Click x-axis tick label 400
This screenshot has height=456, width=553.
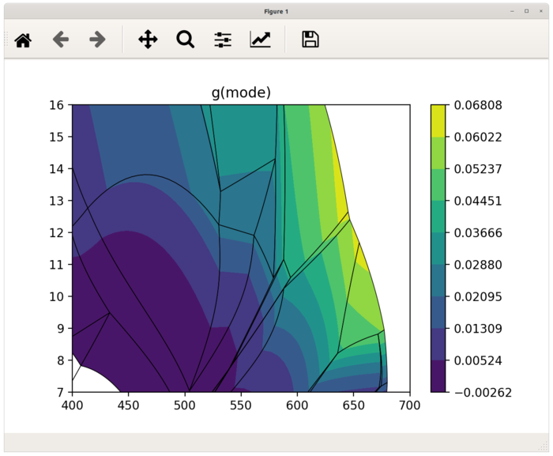tap(73, 405)
